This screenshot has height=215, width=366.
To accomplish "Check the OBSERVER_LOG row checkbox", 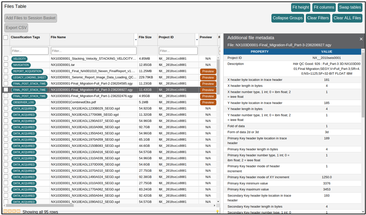I will tap(6, 102).
